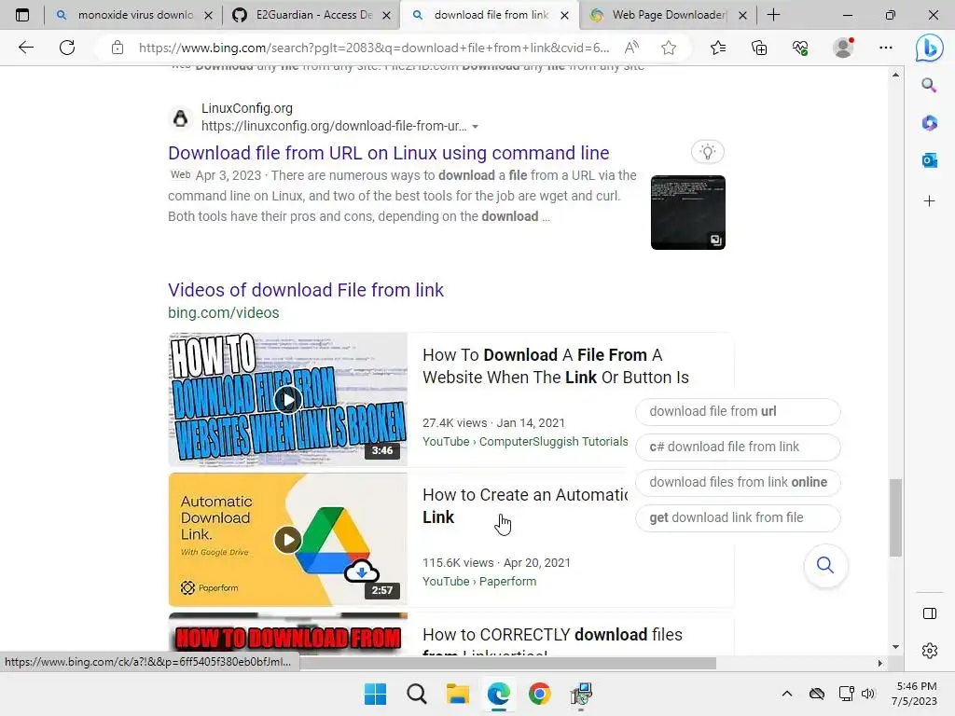Open the Linux terminal result thumbnail

[687, 213]
